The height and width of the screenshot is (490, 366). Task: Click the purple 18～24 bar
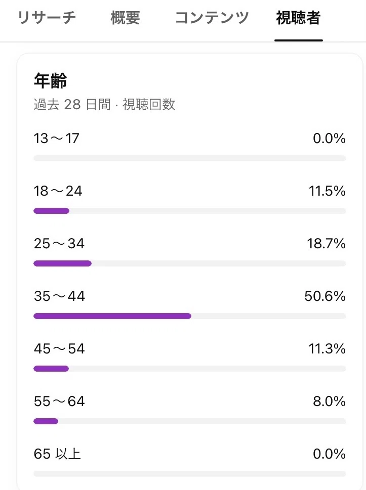pyautogui.click(x=51, y=211)
